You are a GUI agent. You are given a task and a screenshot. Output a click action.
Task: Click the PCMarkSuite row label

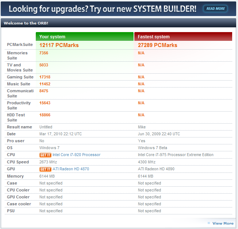click(20, 44)
